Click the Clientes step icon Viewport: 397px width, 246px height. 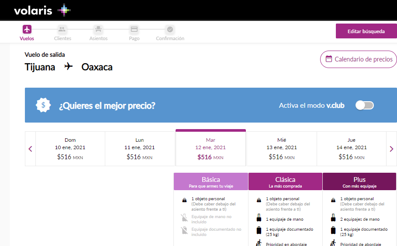tap(62, 29)
